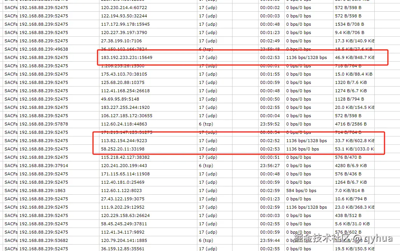Click destination 112.60.24.118:44863
The height and width of the screenshot is (251, 400).
click(124, 124)
